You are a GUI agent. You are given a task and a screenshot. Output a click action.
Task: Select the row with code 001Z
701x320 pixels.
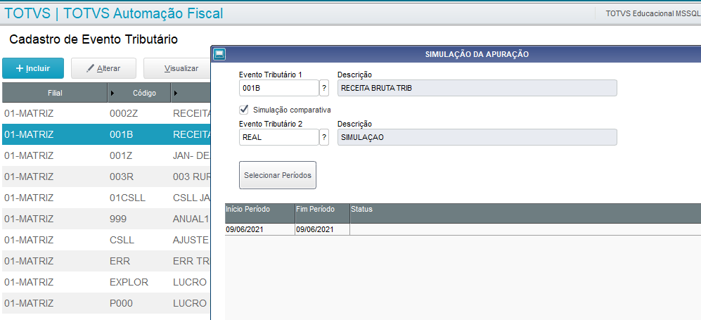pos(106,155)
